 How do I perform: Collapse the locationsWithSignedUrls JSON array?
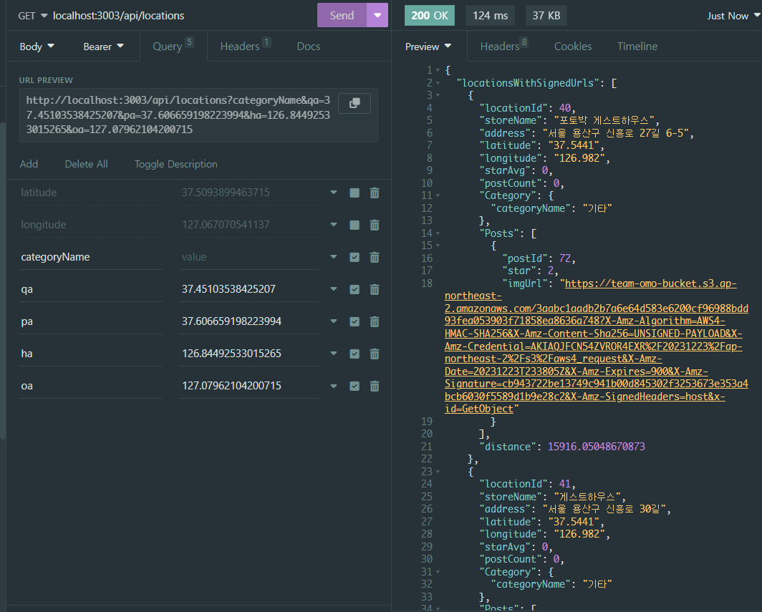tap(437, 82)
